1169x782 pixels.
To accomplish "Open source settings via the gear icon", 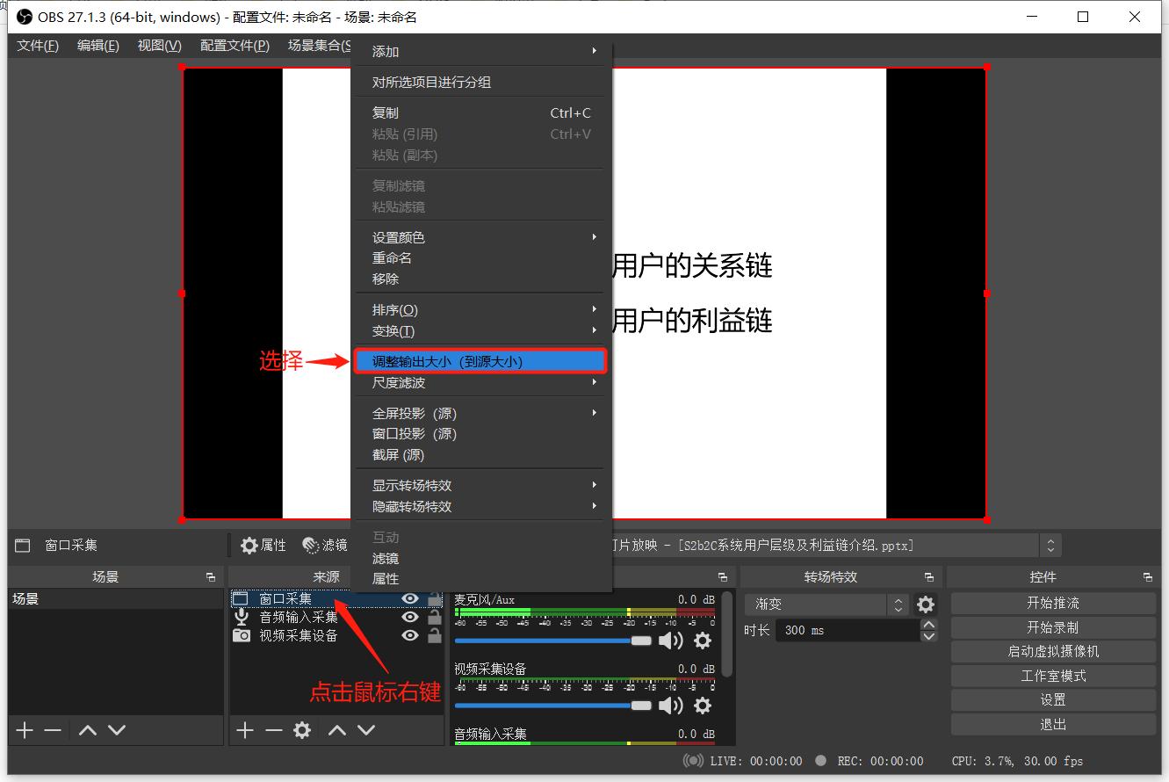I will 303,729.
